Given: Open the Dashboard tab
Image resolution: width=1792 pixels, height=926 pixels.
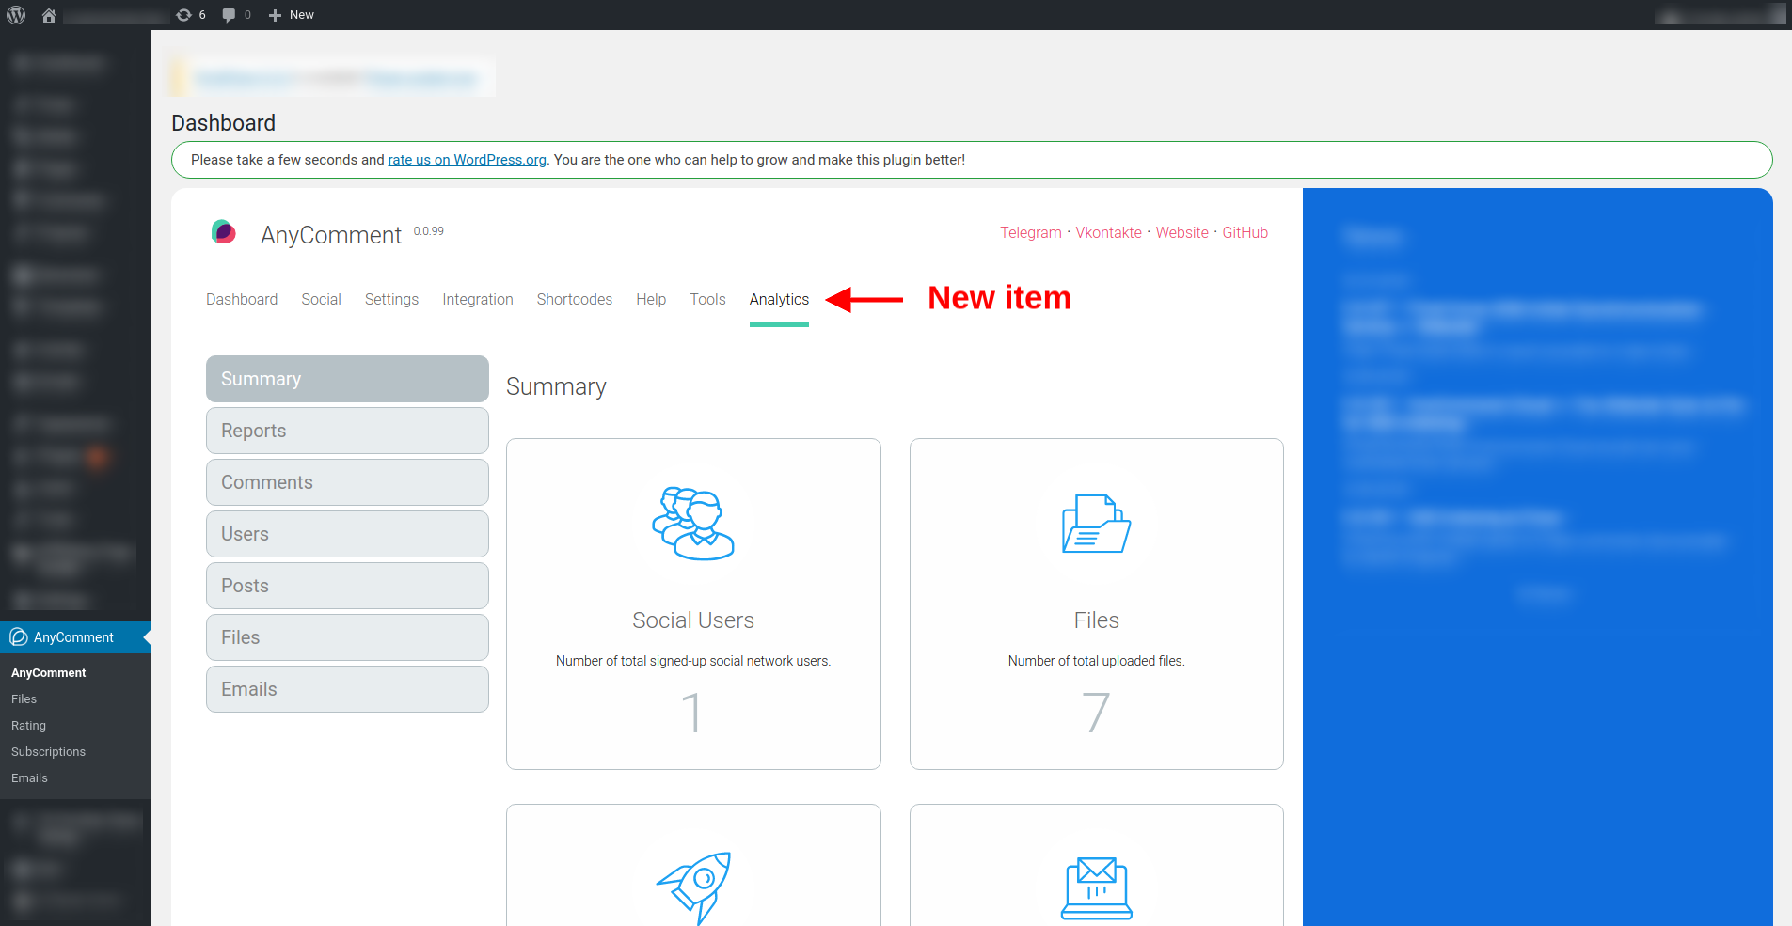Looking at the screenshot, I should (x=242, y=299).
